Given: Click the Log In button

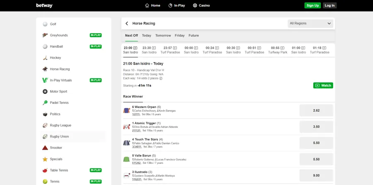Looking at the screenshot, I should pos(330,5).
